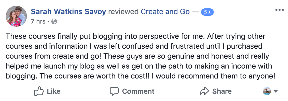
Task: Click the thumbs-up Like icon
Action: pyautogui.click(x=39, y=91)
